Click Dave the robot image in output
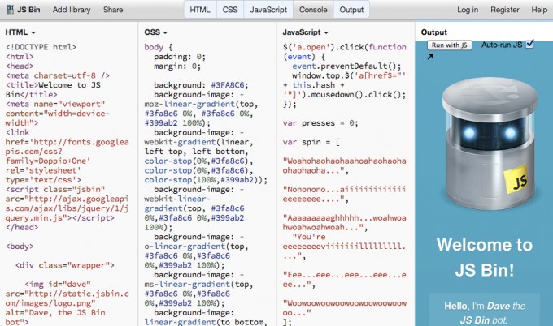553x326 pixels. click(490, 144)
